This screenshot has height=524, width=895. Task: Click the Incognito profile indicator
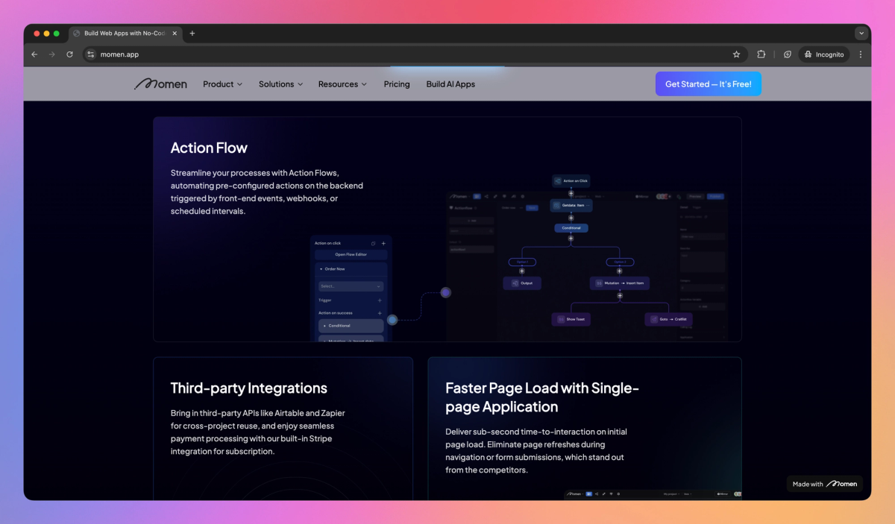click(825, 54)
